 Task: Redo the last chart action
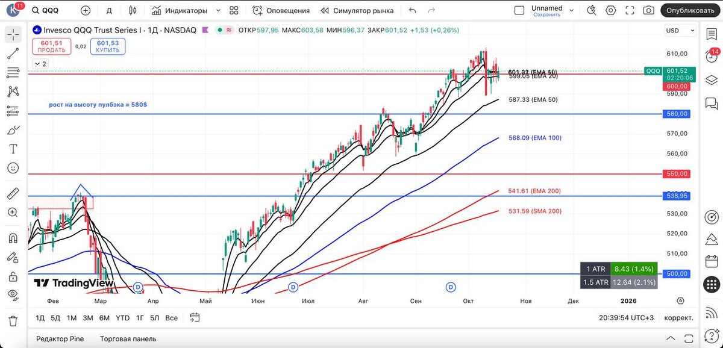pyautogui.click(x=431, y=10)
